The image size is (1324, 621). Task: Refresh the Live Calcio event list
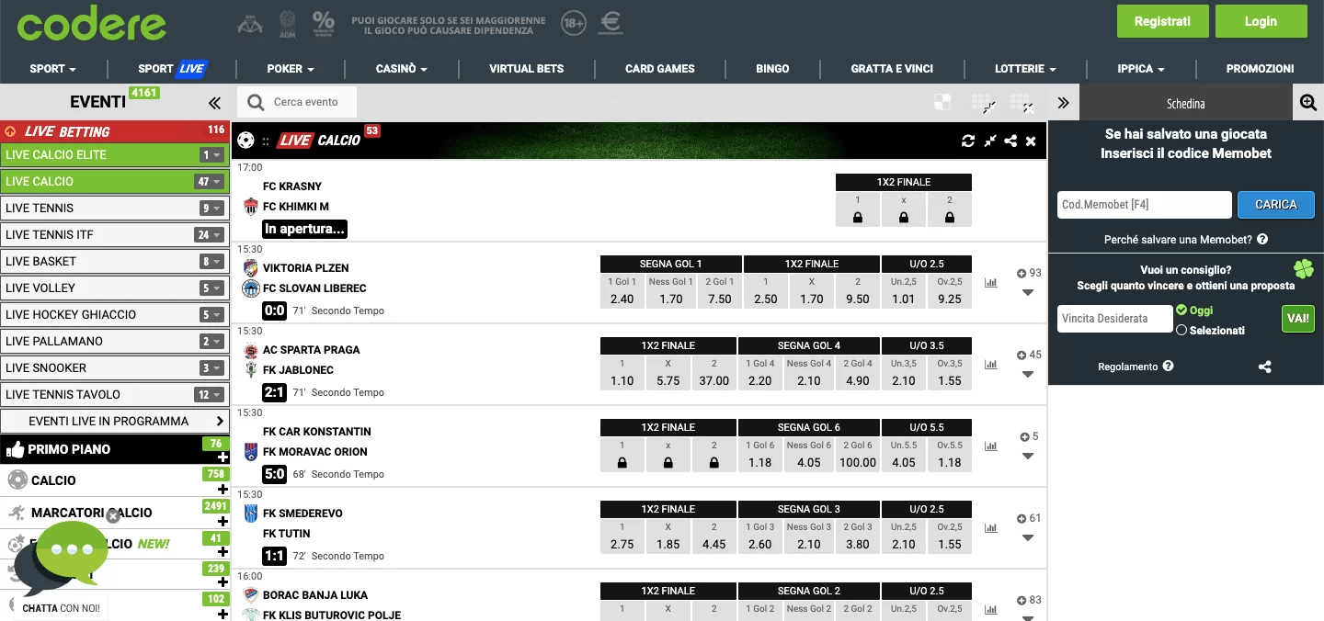[x=968, y=141]
